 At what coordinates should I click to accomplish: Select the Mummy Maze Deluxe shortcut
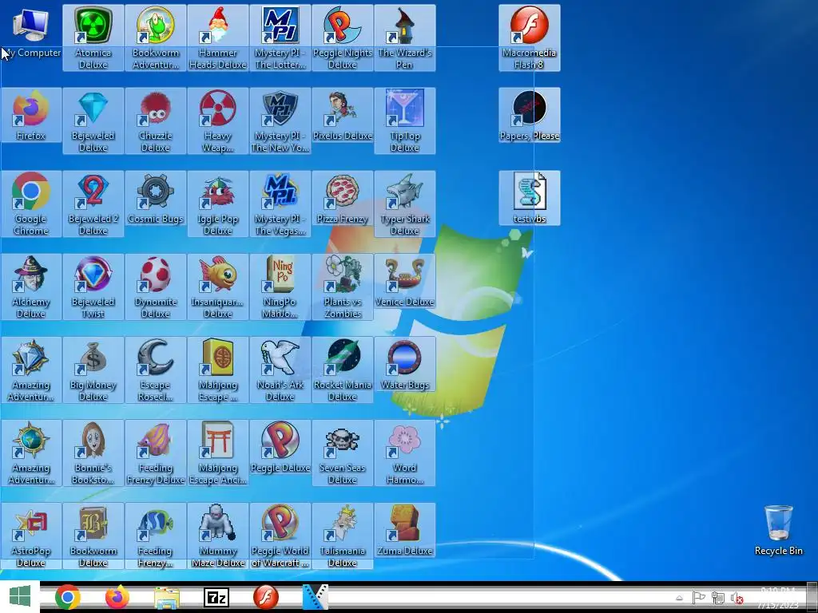[x=217, y=536]
